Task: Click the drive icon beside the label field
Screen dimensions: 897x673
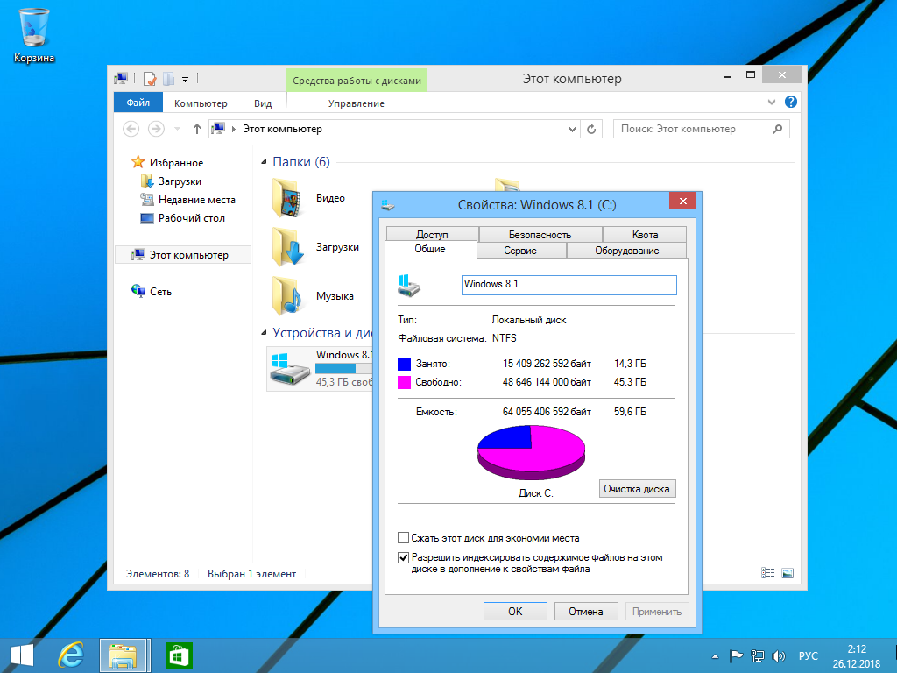Action: (409, 285)
